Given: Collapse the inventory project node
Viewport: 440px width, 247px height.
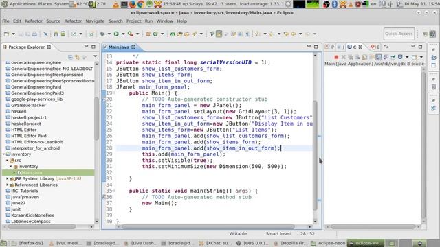Looking at the screenshot, I should click(4, 154).
